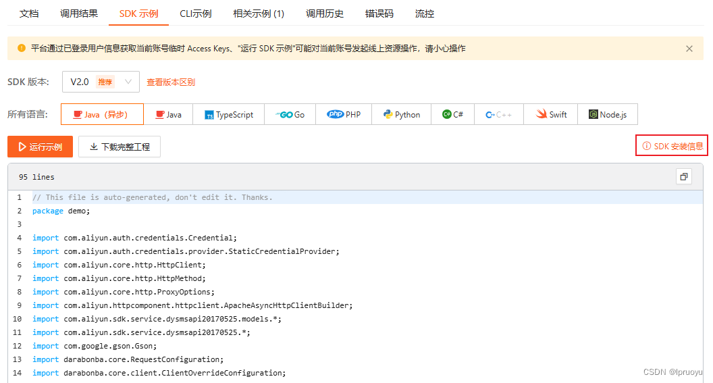Click the dysmsapi20170525.models import line

[x=157, y=319]
